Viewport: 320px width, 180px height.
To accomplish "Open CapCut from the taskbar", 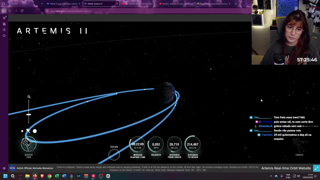I will click(x=108, y=176).
